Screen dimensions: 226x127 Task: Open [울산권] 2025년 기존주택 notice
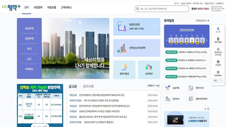coord(103,117)
